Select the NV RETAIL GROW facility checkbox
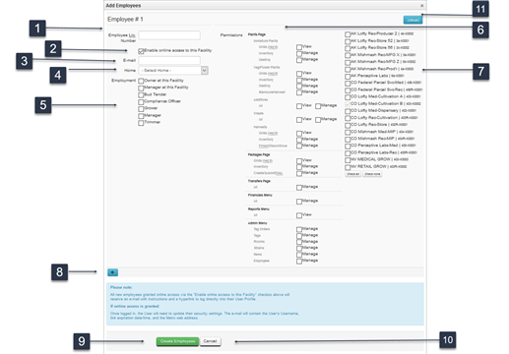The height and width of the screenshot is (354, 509). coord(348,167)
